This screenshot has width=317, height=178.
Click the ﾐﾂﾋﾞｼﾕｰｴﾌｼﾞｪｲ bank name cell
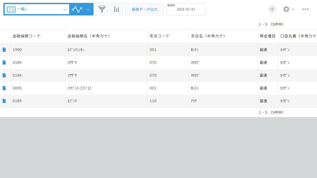pyautogui.click(x=106, y=88)
